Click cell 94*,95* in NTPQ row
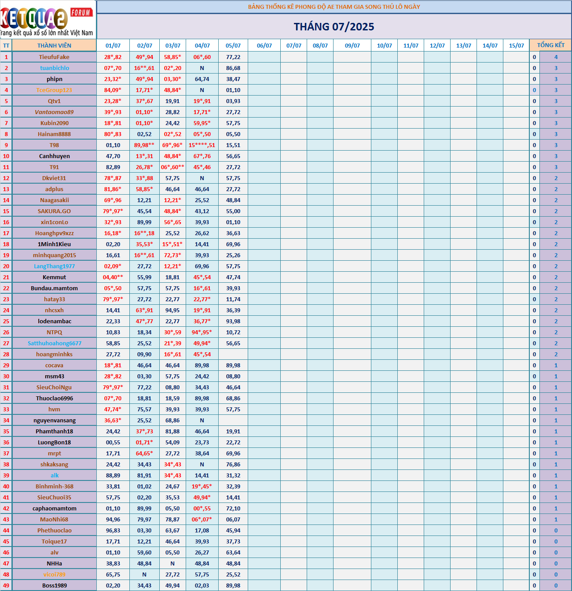The height and width of the screenshot is (591, 572). (202, 332)
